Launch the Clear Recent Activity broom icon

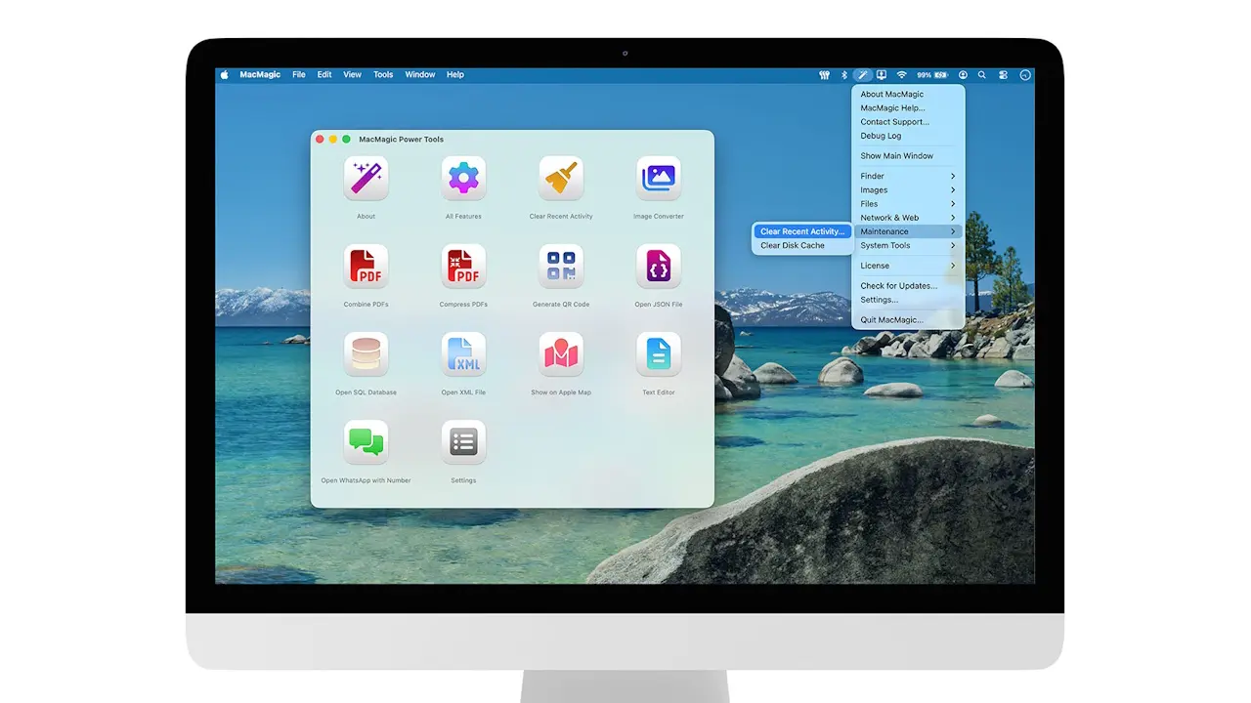pos(561,179)
